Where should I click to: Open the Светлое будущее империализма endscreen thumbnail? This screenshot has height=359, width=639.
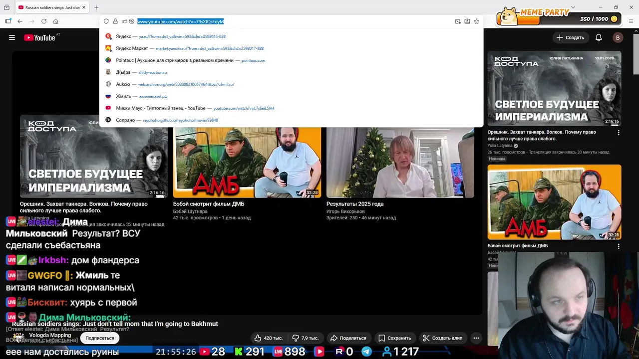[x=94, y=156]
